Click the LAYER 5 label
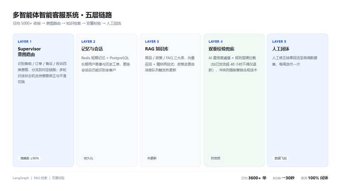Image resolution: width=341 pixels, height=191 pixels. click(279, 42)
